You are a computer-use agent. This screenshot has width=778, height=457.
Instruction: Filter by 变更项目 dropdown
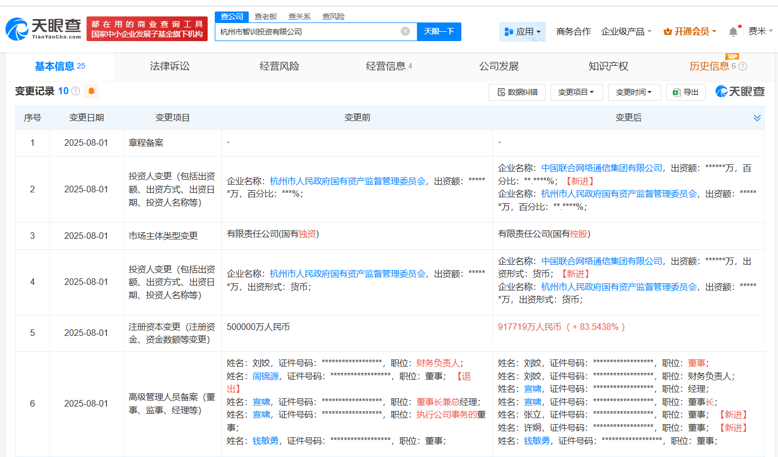[x=576, y=92]
